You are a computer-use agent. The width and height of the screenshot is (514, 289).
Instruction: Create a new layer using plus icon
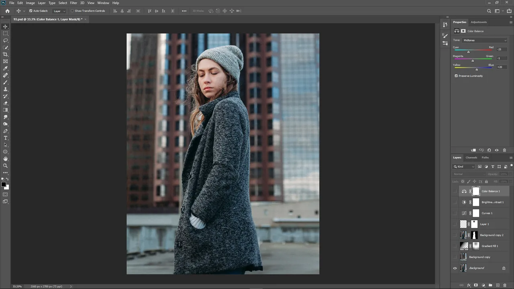(498, 285)
